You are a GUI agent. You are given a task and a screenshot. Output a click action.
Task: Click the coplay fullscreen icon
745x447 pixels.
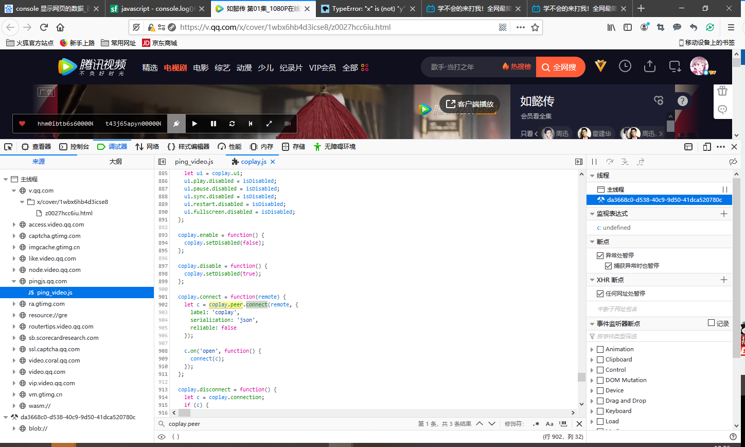(x=269, y=124)
